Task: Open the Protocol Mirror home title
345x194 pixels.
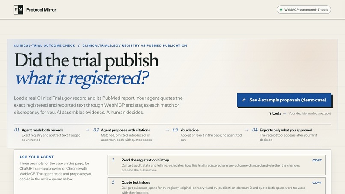Action: pos(41,10)
